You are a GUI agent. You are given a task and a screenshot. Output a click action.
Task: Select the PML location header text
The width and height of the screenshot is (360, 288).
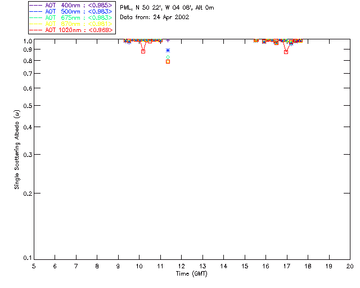point(167,8)
